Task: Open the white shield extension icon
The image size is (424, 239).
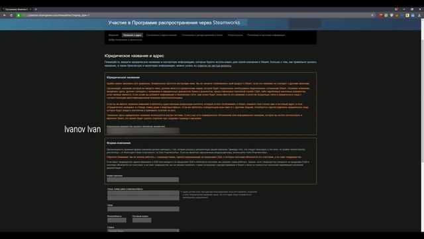Action: (392, 15)
